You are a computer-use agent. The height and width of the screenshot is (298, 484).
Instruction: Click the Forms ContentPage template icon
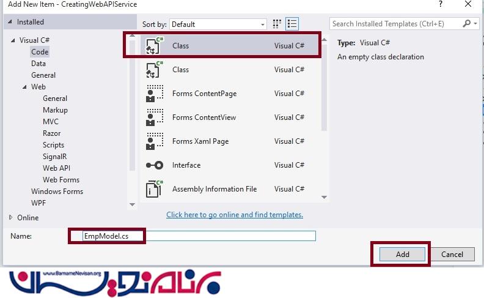click(x=155, y=94)
